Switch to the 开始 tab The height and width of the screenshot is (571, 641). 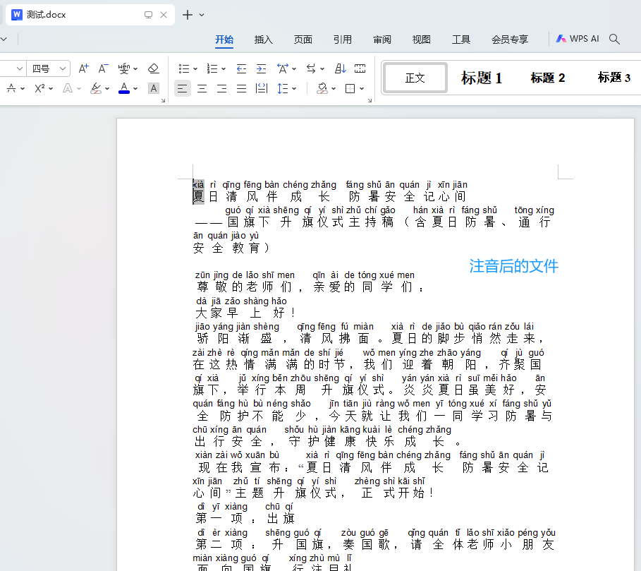pyautogui.click(x=224, y=40)
